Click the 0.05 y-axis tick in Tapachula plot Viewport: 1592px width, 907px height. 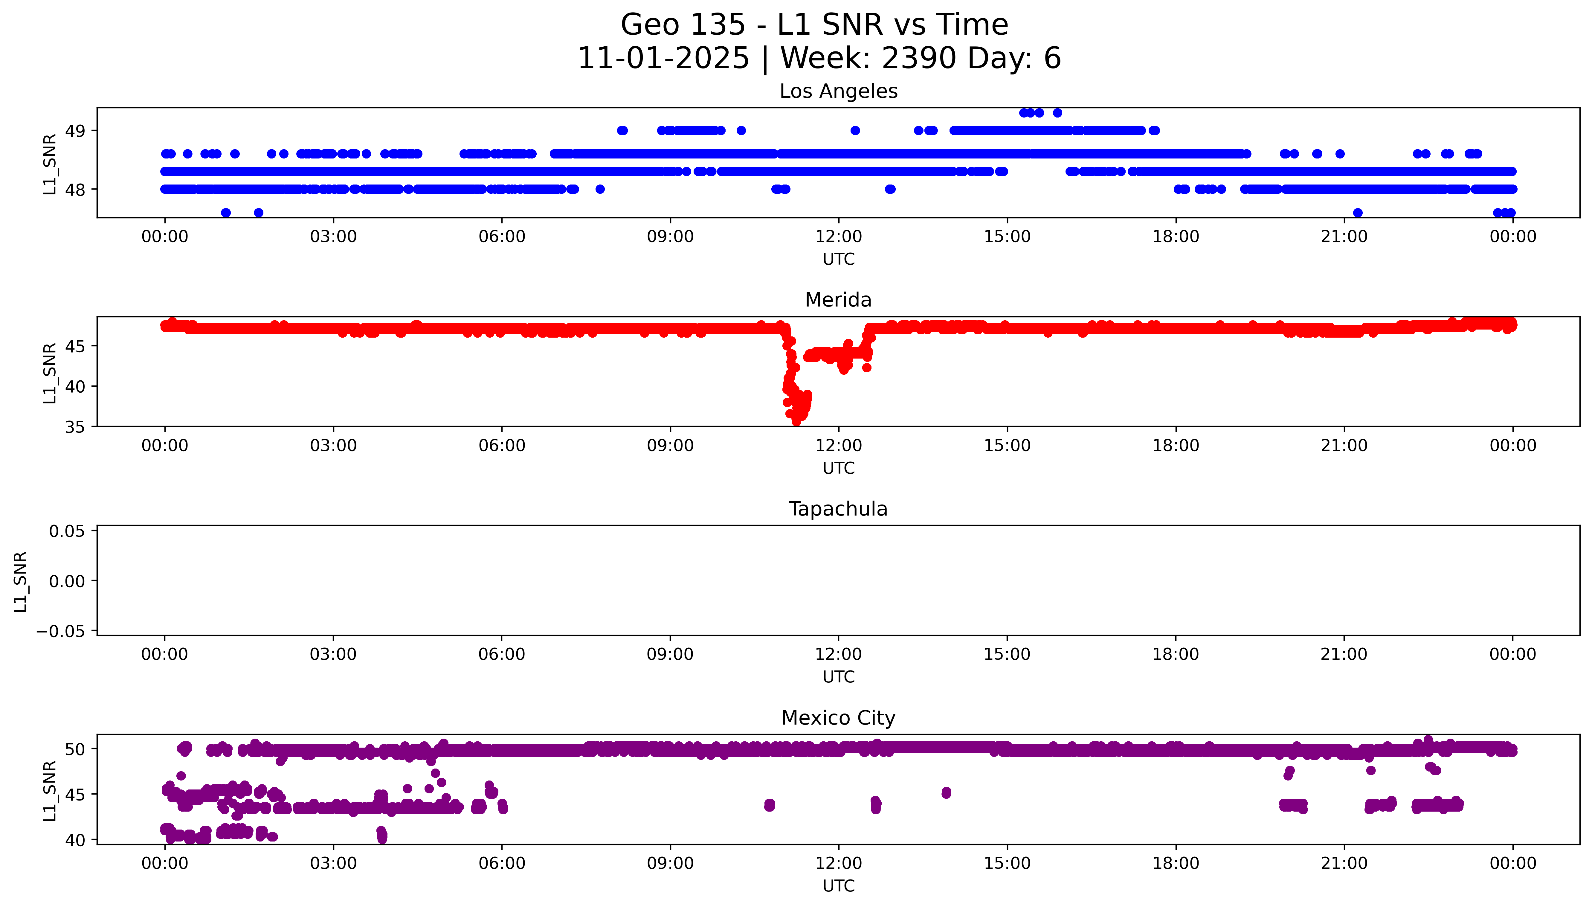pyautogui.click(x=67, y=531)
